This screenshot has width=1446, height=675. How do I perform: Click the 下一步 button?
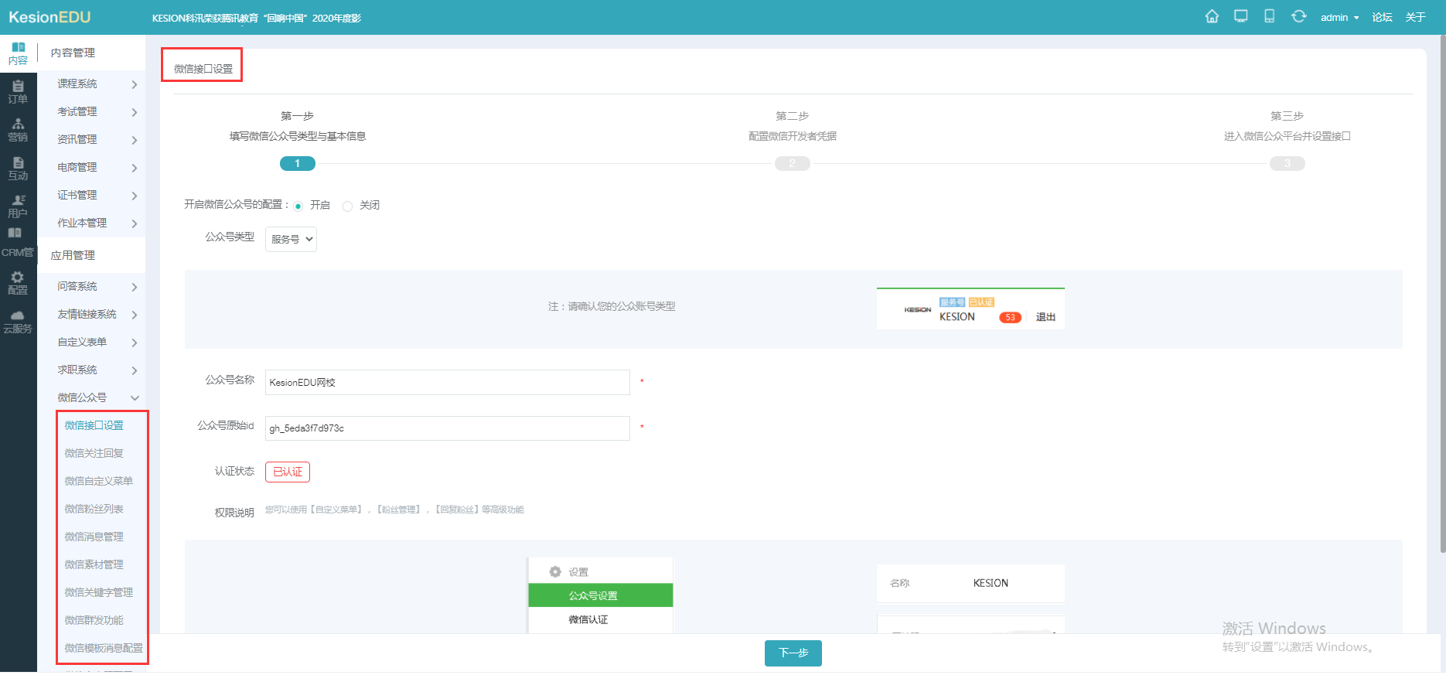pyautogui.click(x=793, y=653)
